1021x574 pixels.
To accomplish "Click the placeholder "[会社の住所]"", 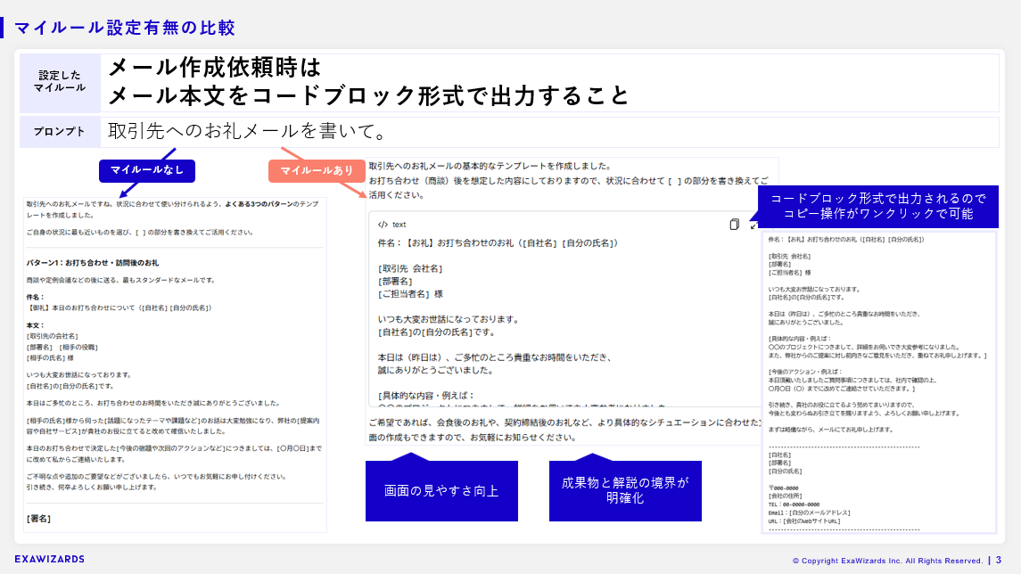I will (x=784, y=496).
